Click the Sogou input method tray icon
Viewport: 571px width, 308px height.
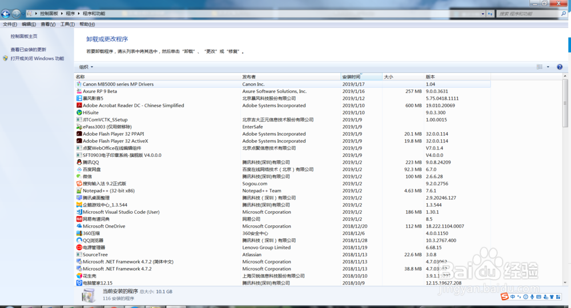pos(504,297)
